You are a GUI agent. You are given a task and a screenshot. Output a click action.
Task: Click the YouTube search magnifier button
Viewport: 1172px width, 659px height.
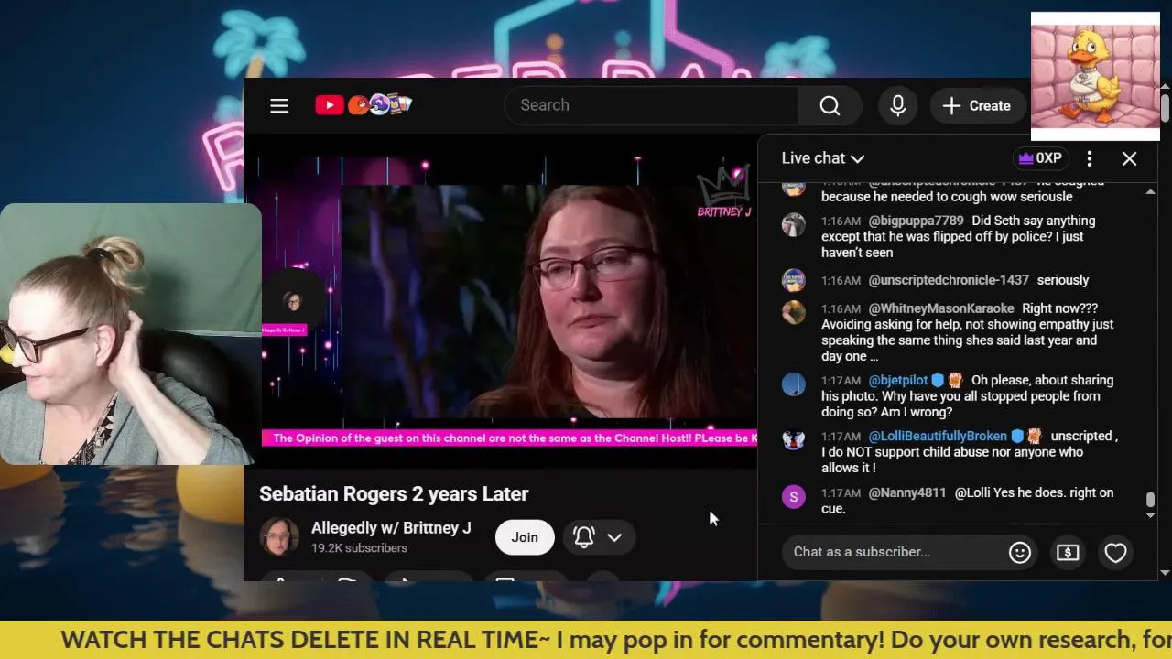coord(830,106)
